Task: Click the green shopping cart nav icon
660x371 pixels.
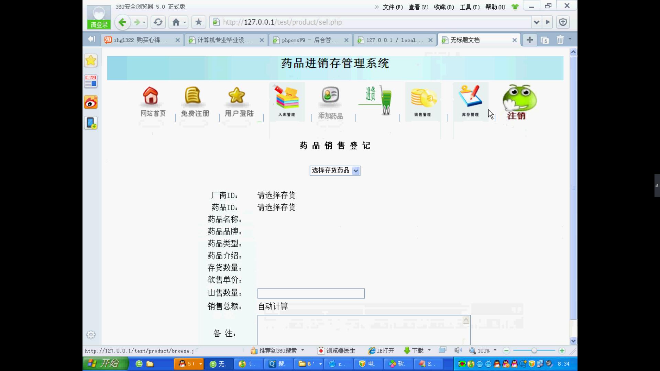Action: click(x=376, y=100)
